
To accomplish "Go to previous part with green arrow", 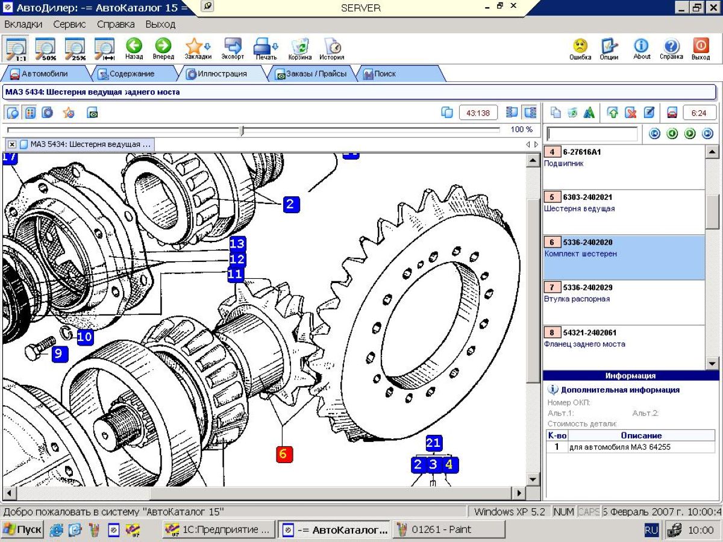I will pyautogui.click(x=672, y=134).
